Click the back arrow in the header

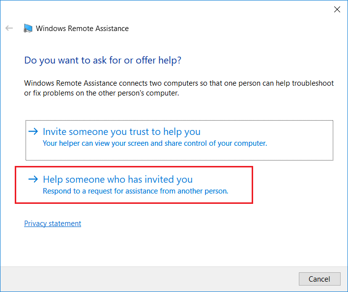click(9, 28)
